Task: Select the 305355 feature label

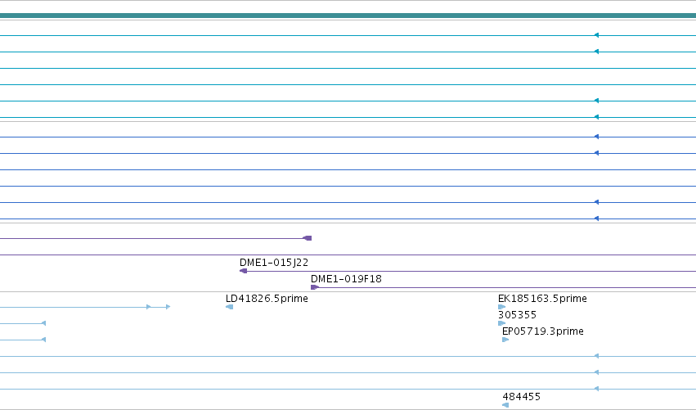Action: point(517,315)
